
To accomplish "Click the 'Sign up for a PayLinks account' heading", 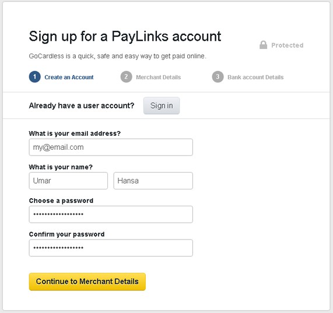I will (125, 36).
